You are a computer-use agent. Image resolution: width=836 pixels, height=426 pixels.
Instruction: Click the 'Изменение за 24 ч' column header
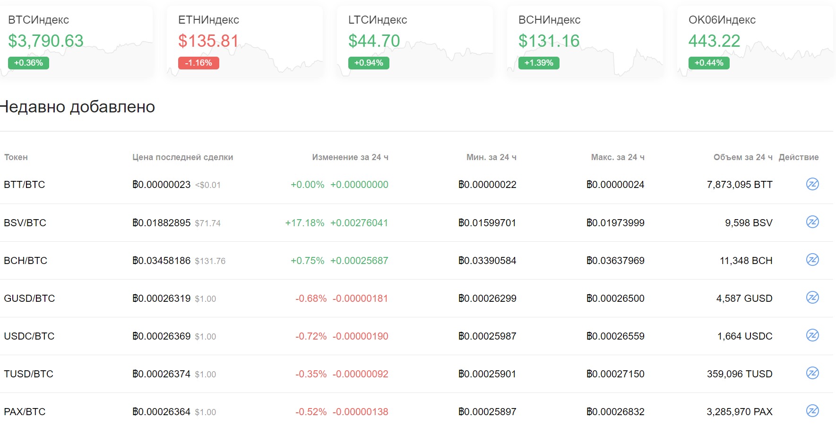click(350, 157)
